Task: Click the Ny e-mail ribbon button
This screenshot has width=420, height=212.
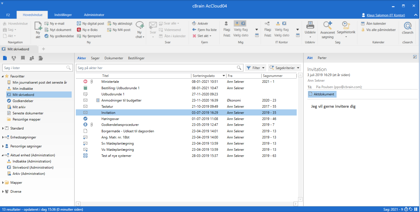Action: [x=54, y=23]
